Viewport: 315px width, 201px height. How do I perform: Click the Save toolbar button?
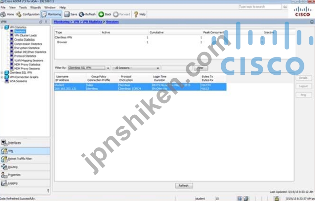point(70,14)
